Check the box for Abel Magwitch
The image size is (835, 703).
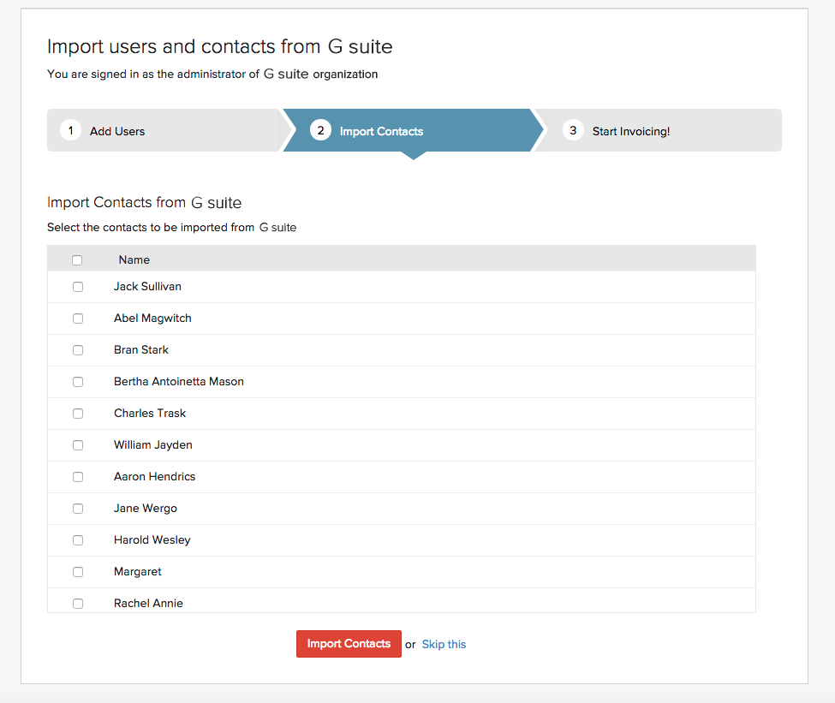pyautogui.click(x=78, y=319)
